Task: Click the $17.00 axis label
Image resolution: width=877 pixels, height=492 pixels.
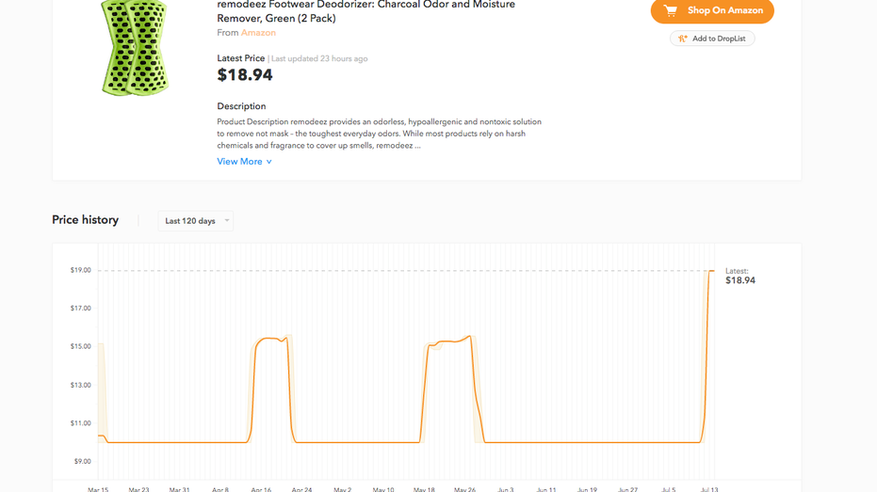Action: [x=81, y=308]
